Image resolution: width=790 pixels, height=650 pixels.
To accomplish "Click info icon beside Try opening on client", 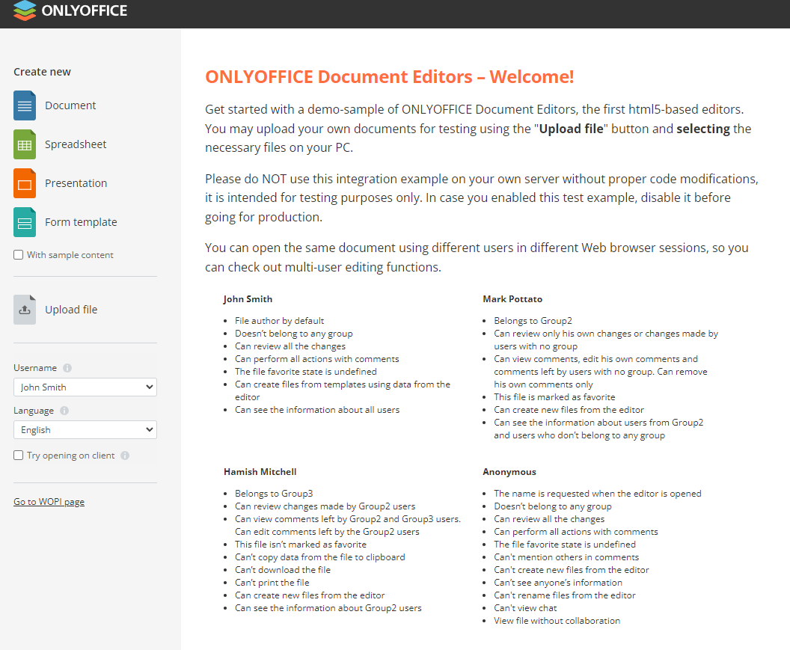I will coord(125,456).
